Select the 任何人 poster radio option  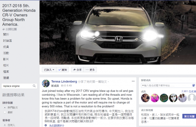[5, 125]
